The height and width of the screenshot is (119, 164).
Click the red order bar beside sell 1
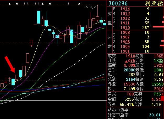tap(158, 27)
